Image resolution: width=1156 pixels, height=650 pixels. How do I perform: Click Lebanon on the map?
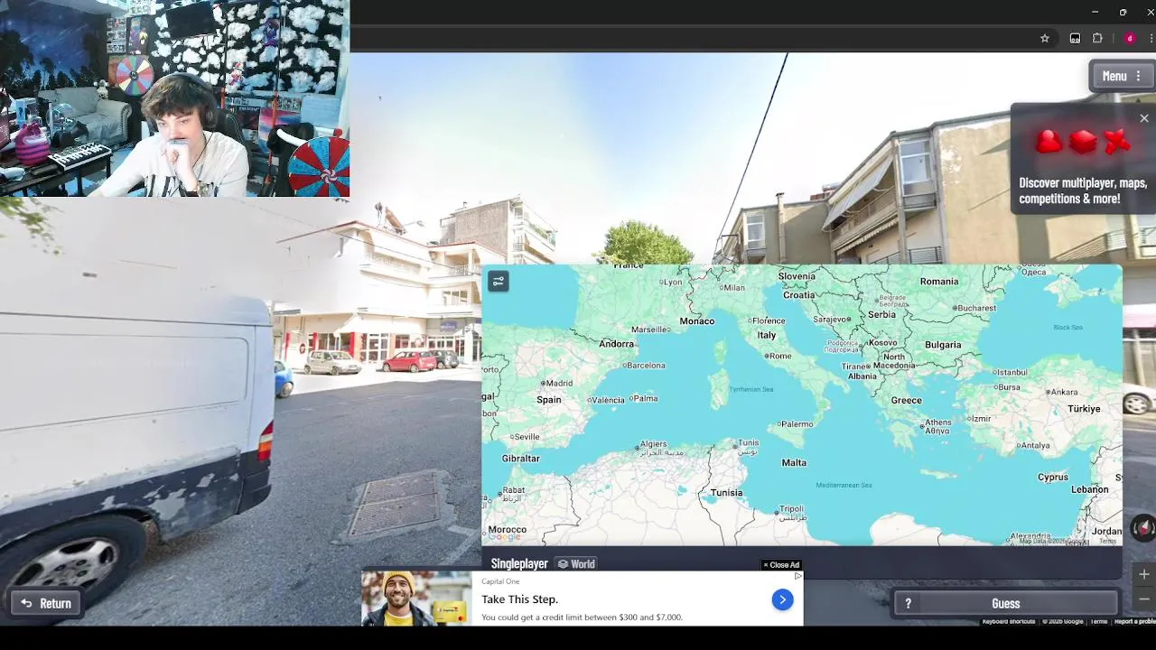[1089, 489]
